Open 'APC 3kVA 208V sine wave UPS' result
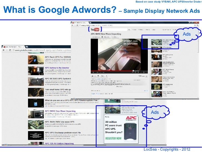The height and width of the screenshot is (152, 202). (x=59, y=122)
